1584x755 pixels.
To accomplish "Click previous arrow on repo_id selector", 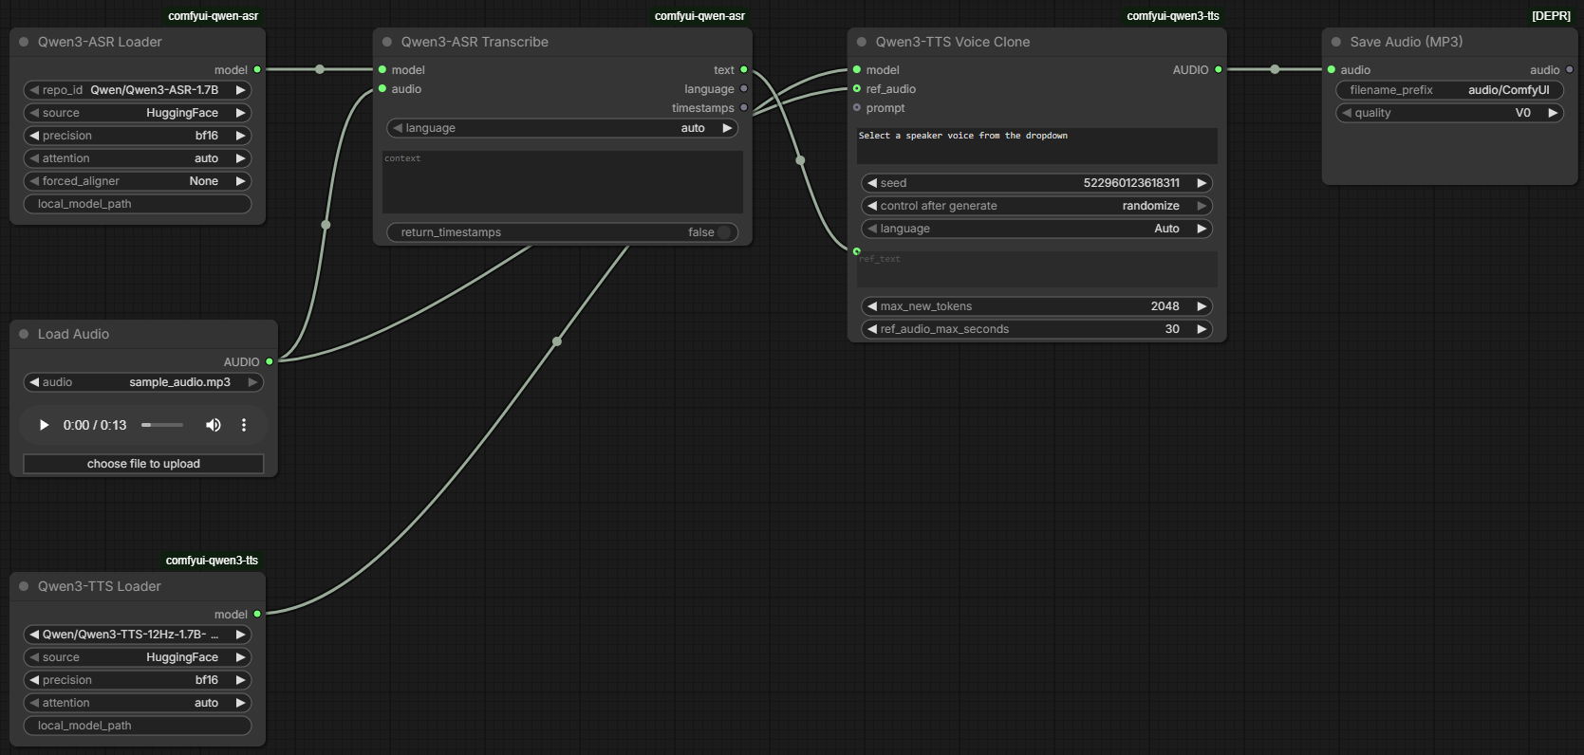I will pos(34,90).
